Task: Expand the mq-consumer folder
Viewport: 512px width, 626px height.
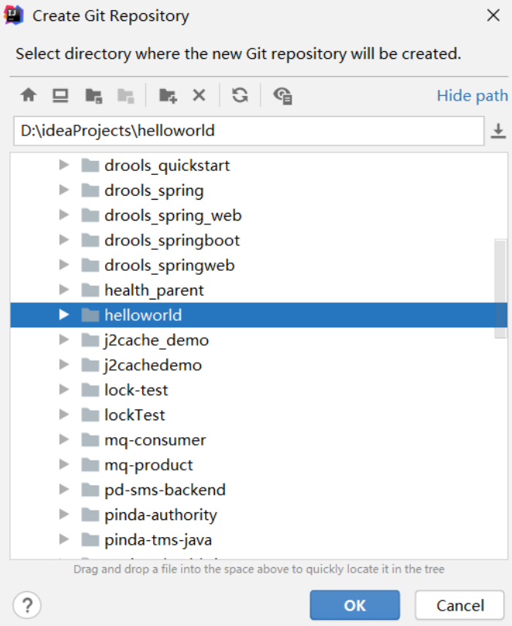Action: pos(64,440)
